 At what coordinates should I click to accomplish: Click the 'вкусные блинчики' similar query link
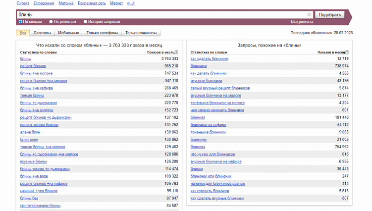(x=207, y=80)
